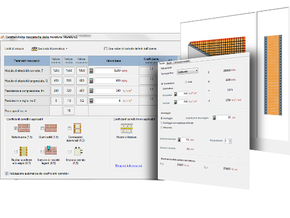Open the Carbonio fiber type dropdown

click(187, 71)
